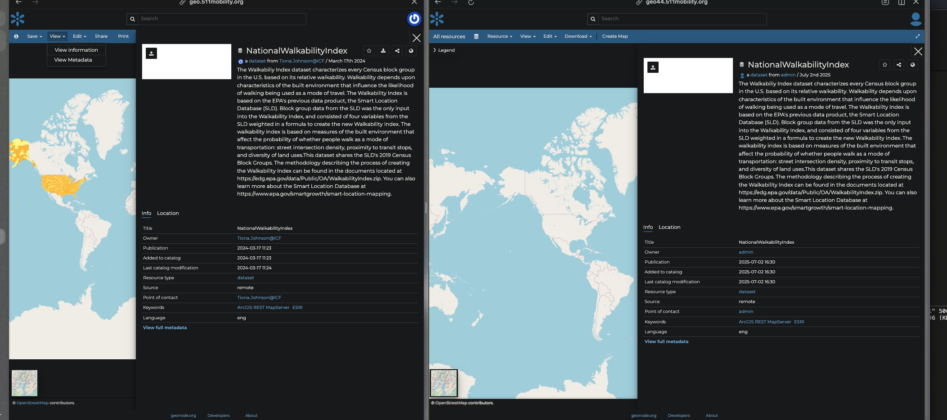Switch to Location tab in right panel
This screenshot has width=947, height=420.
click(x=669, y=227)
